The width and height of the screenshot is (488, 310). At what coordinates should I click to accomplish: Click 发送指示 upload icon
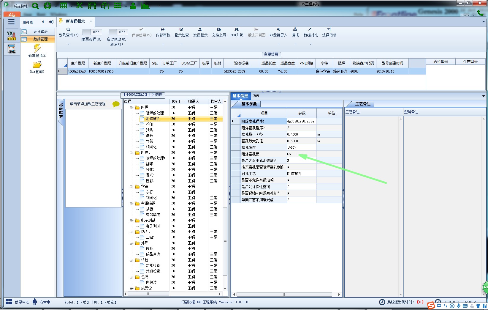(200, 29)
